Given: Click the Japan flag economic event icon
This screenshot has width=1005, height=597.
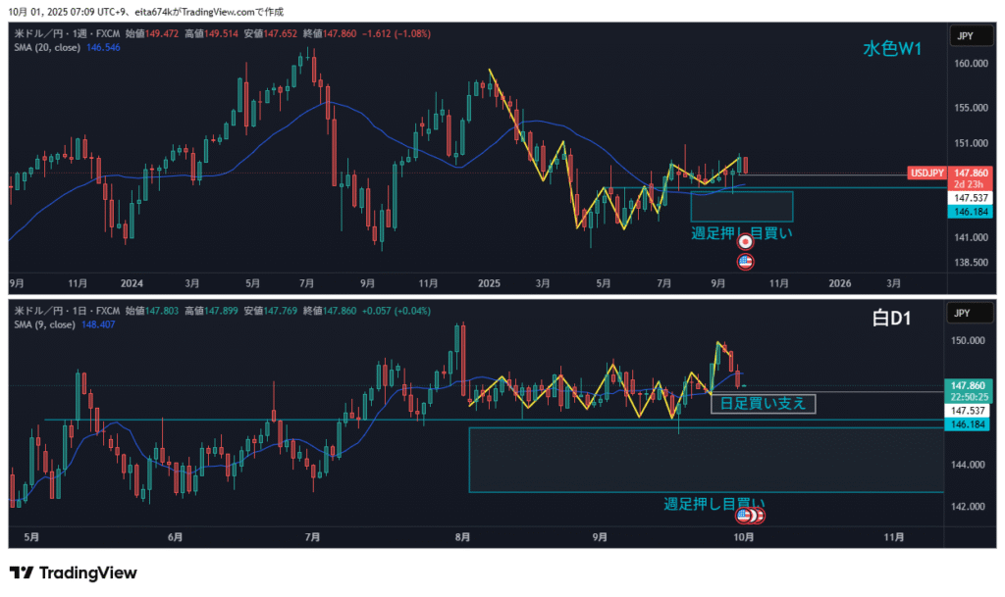Looking at the screenshot, I should click(745, 241).
